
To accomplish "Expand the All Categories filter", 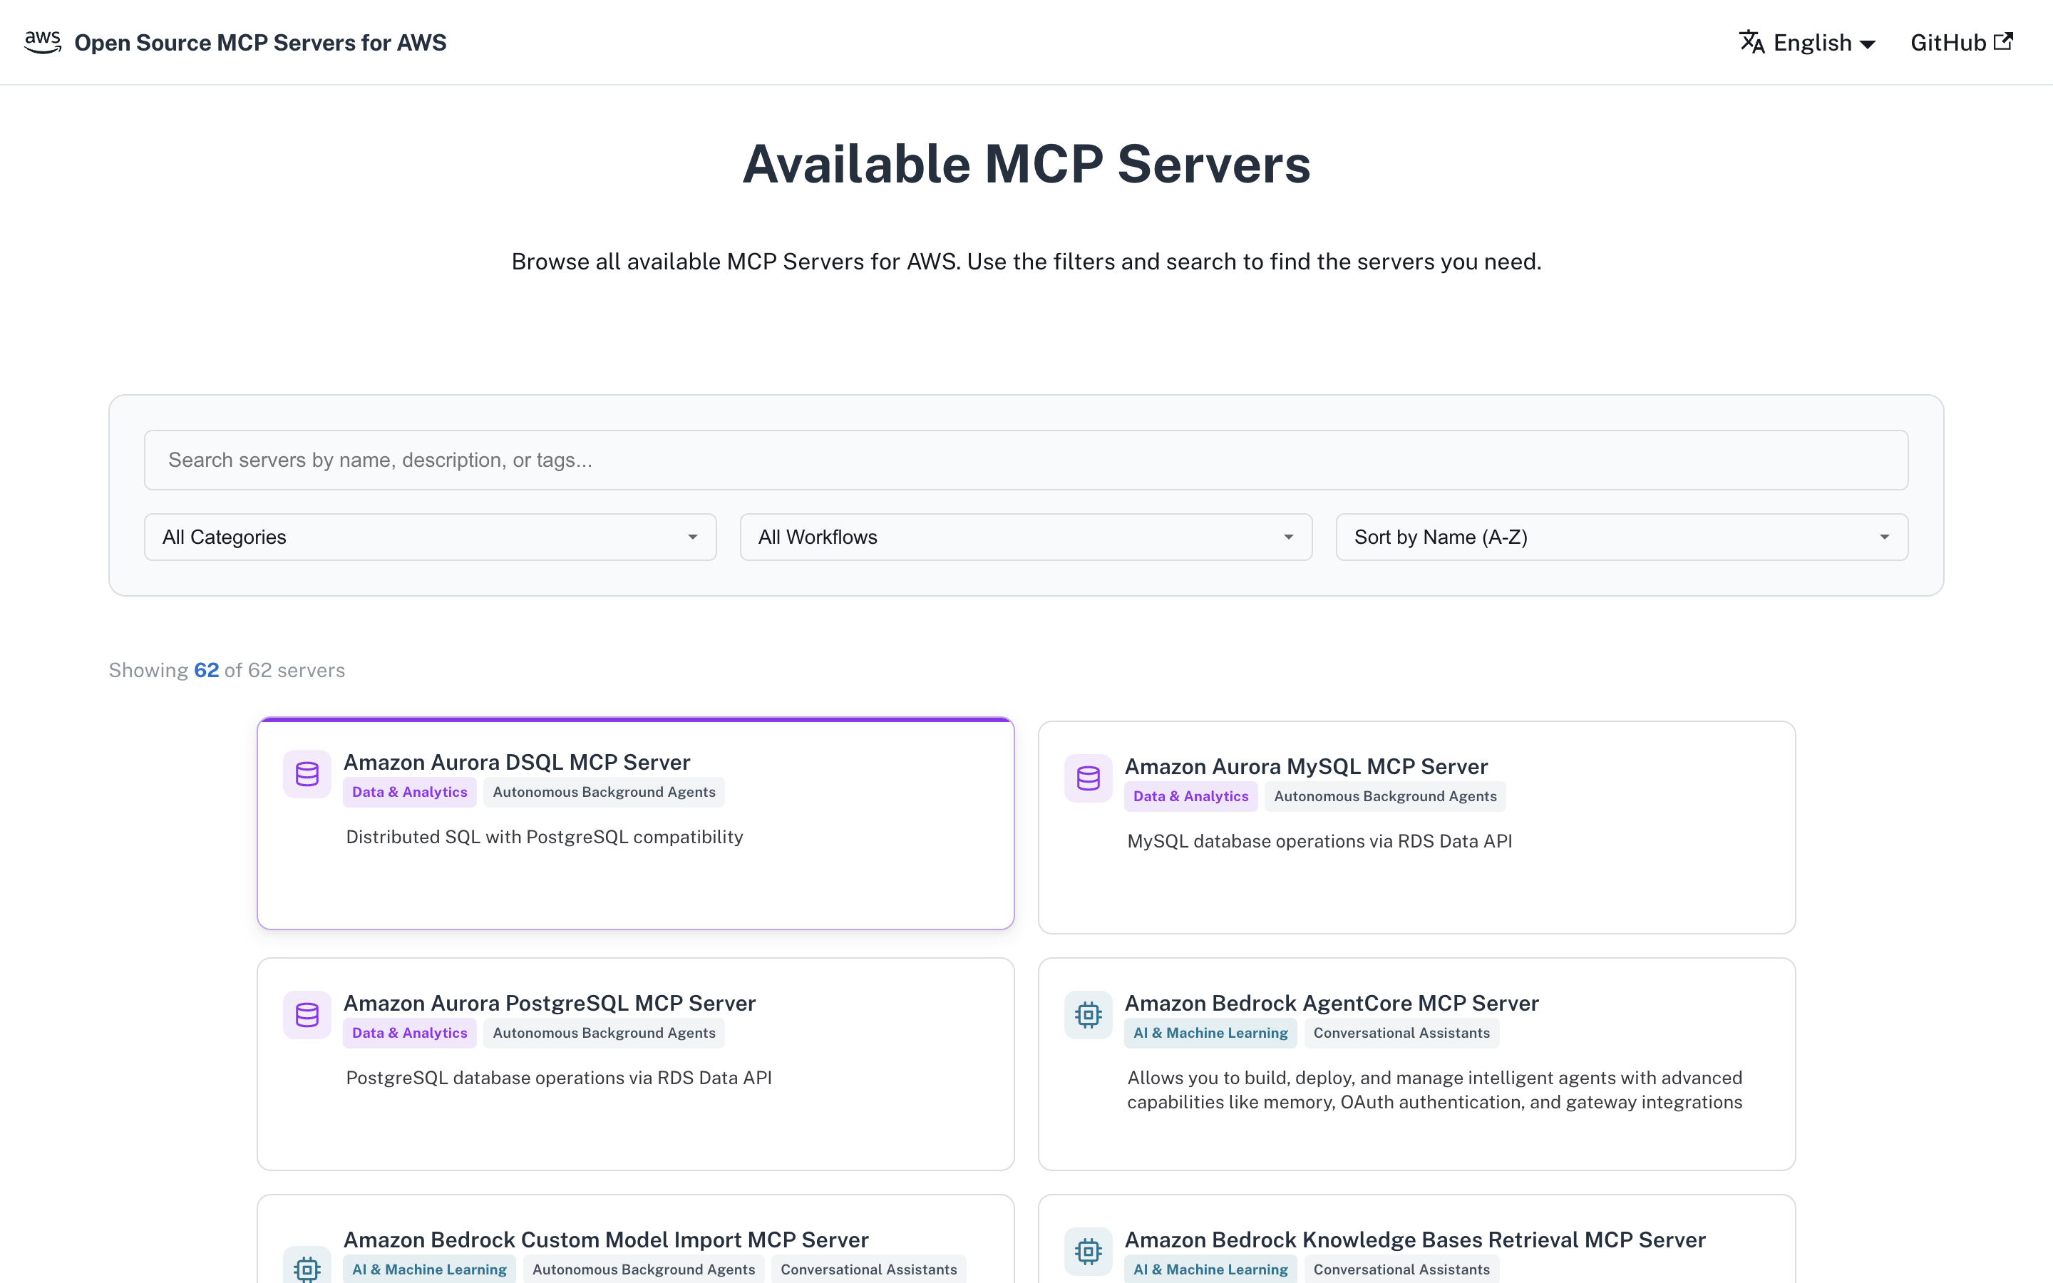I will click(x=430, y=537).
